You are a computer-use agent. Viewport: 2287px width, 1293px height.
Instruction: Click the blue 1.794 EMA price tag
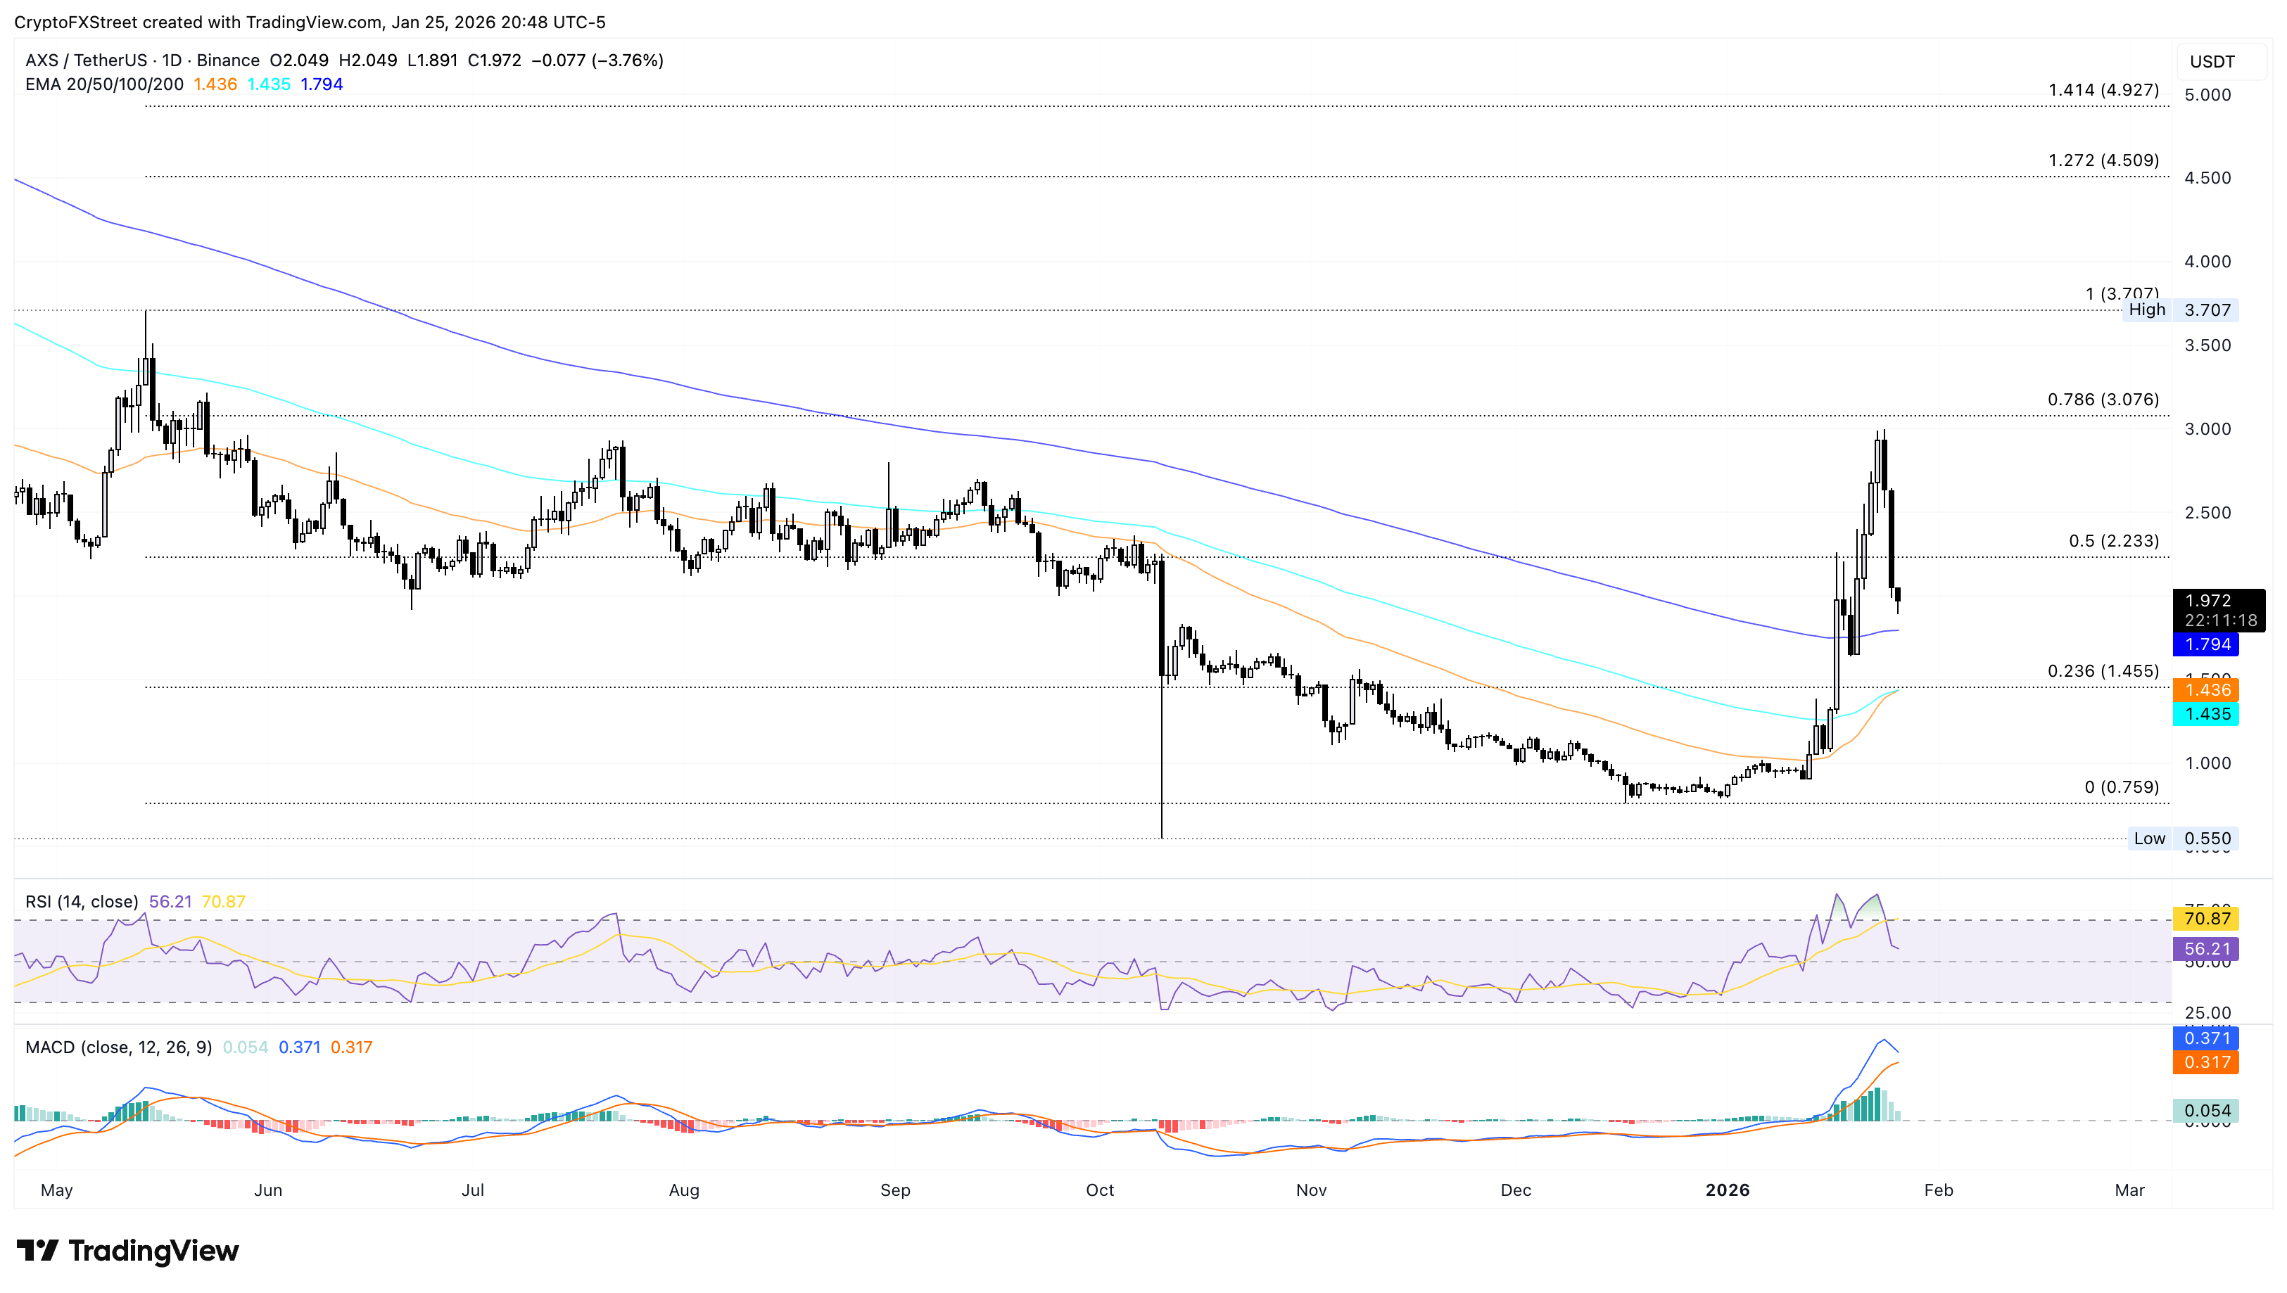[2205, 644]
